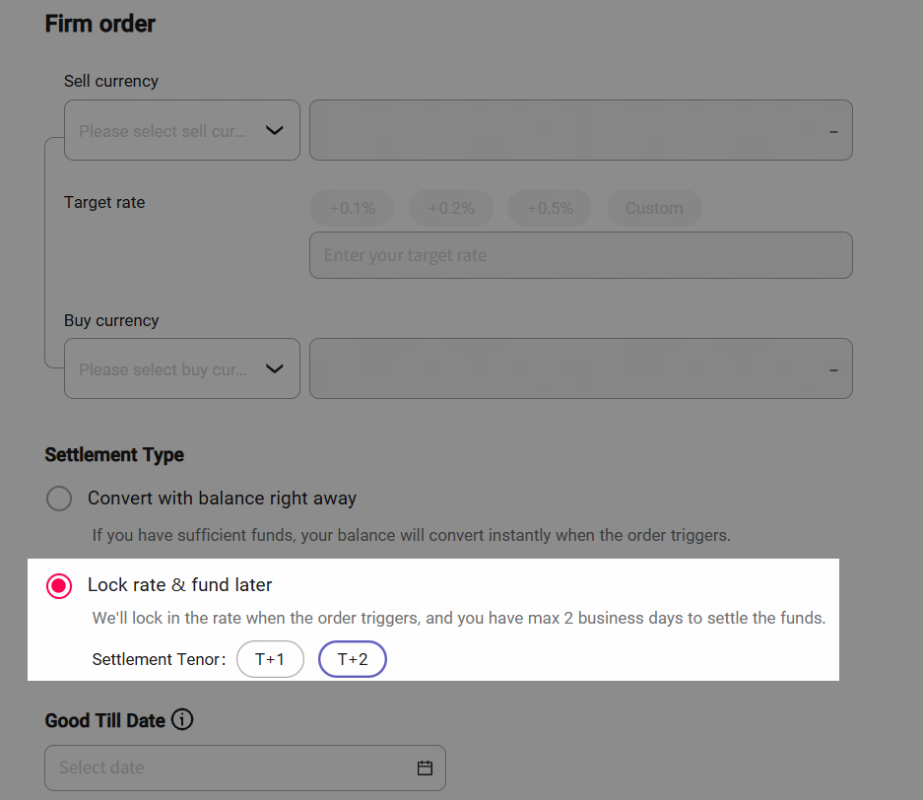Click the +0.2% target rate preset
Screen dimensions: 923x800
point(450,208)
